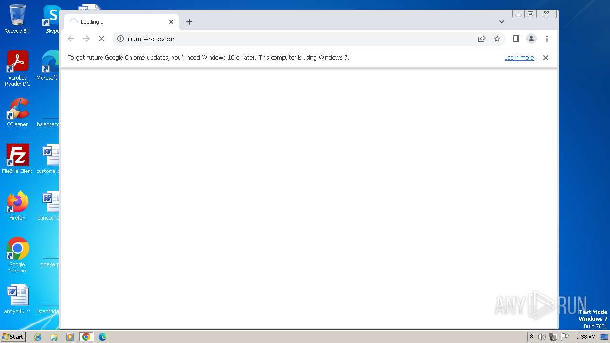Open Windows Media Player from taskbar

(x=70, y=337)
